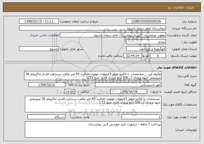Viewport: 204px width, 144px height.
Task: Click the label واحد شمارش
Action: coord(80,117)
